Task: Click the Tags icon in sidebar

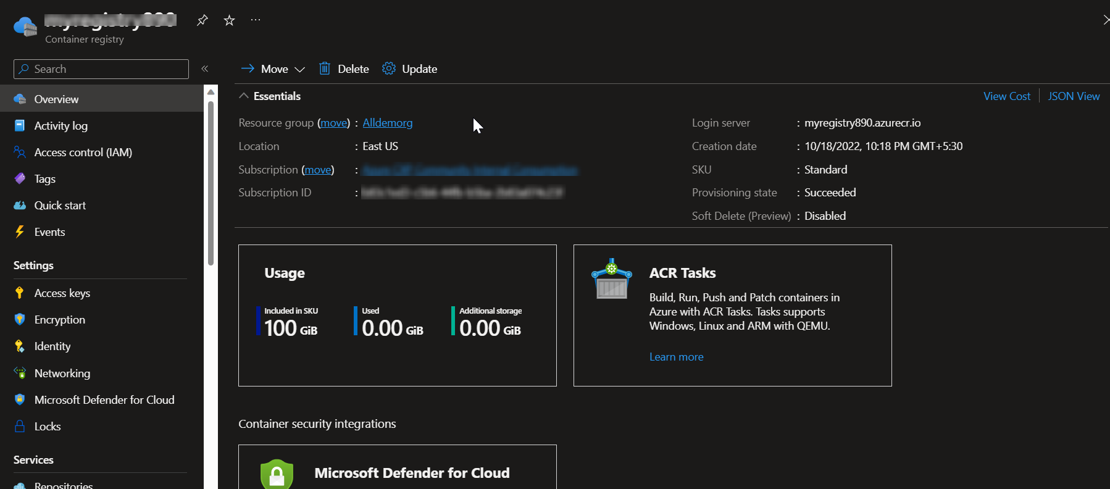Action: (20, 178)
